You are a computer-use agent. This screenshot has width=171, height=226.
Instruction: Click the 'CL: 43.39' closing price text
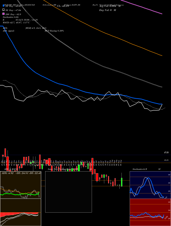(63, 6)
